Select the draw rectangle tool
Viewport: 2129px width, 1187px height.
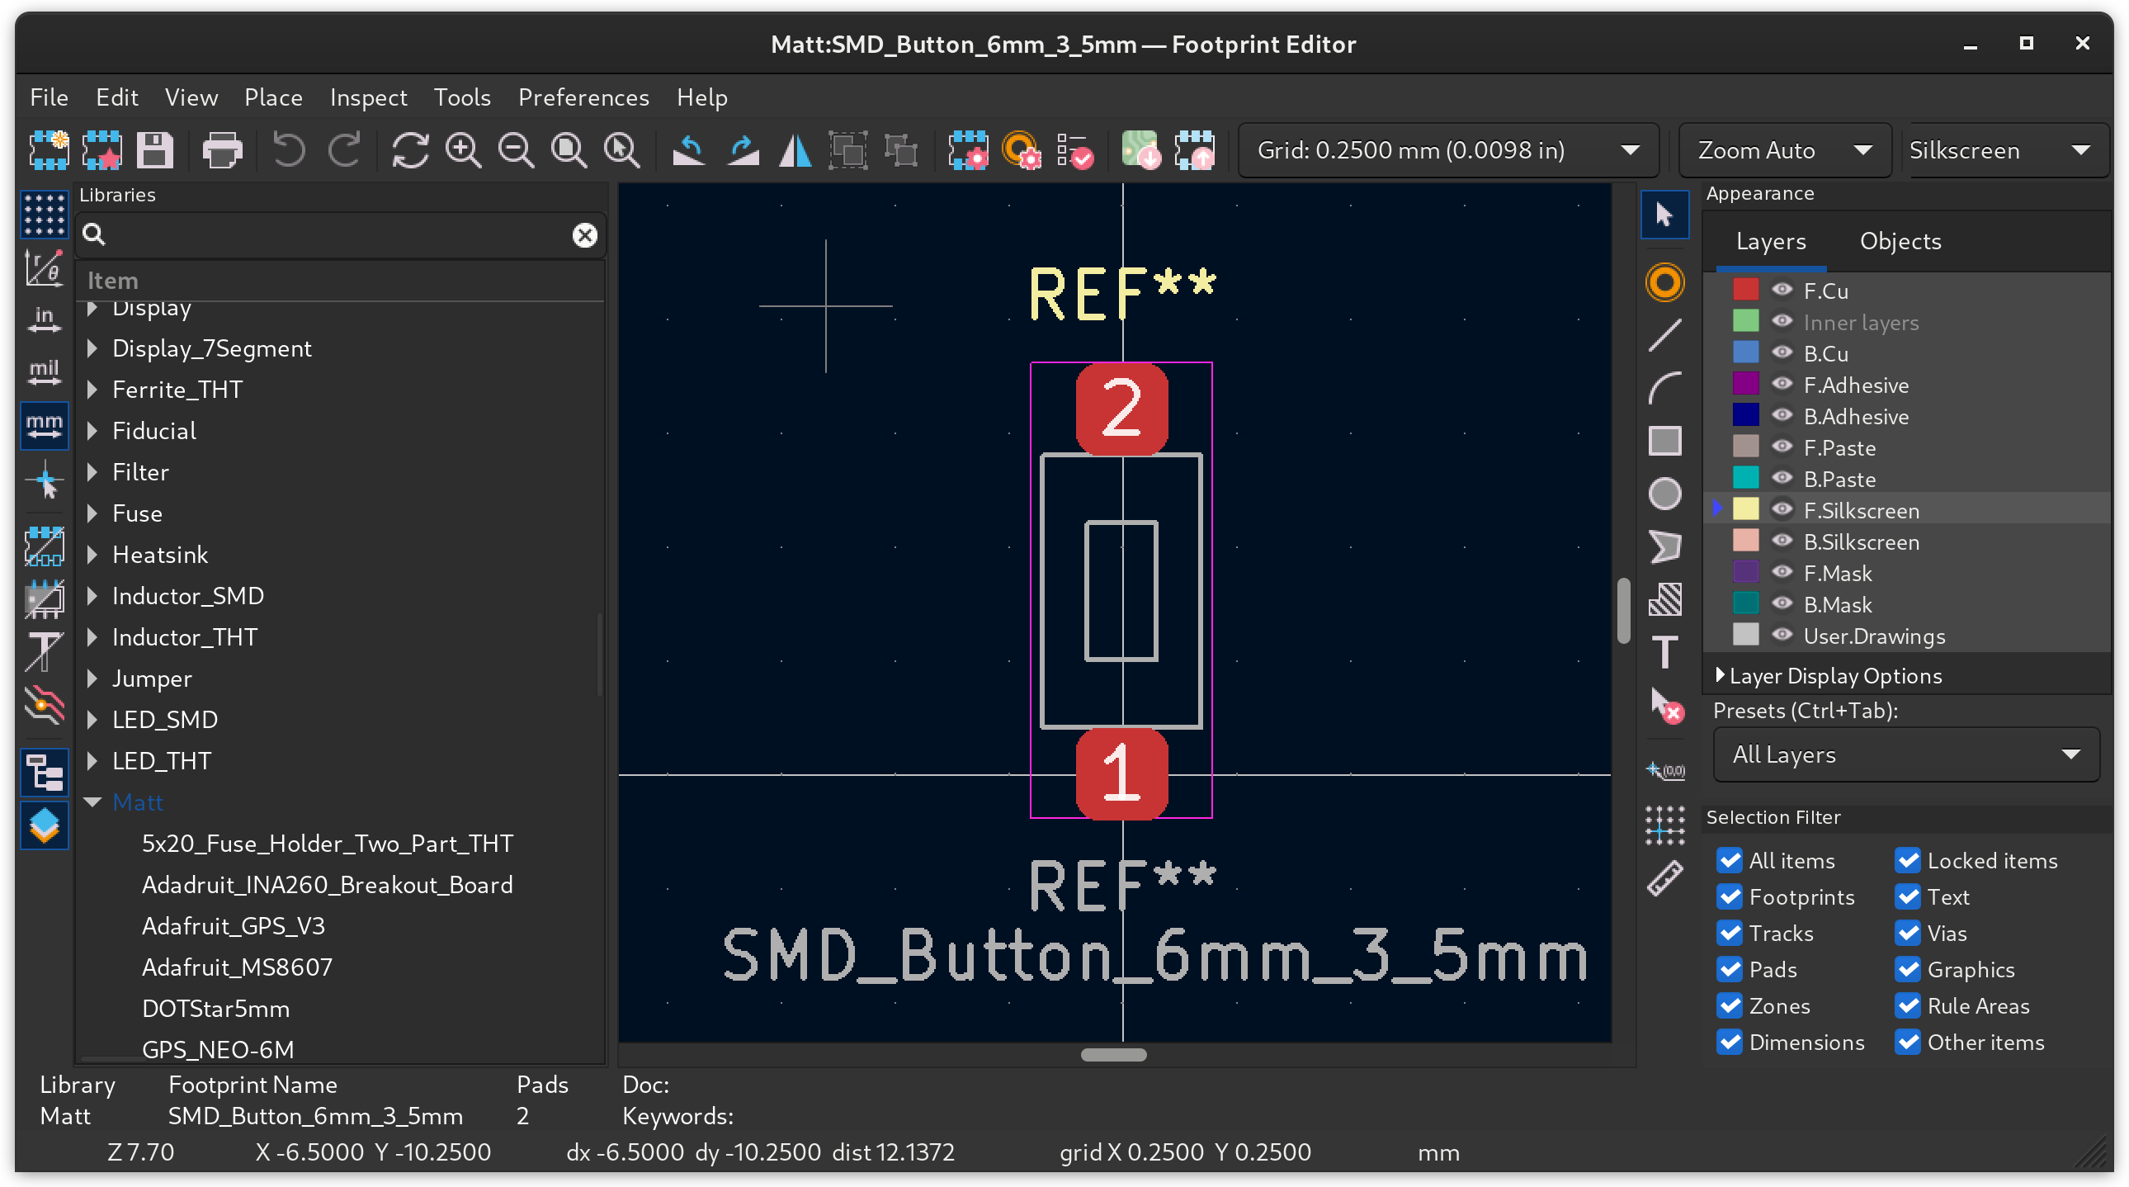[1666, 438]
